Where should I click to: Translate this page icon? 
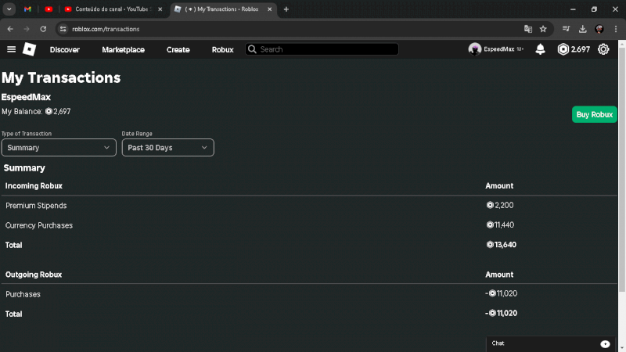(x=528, y=29)
